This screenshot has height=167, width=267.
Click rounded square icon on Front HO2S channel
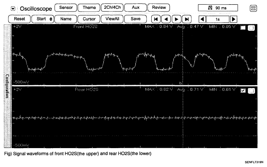(x=251, y=28)
